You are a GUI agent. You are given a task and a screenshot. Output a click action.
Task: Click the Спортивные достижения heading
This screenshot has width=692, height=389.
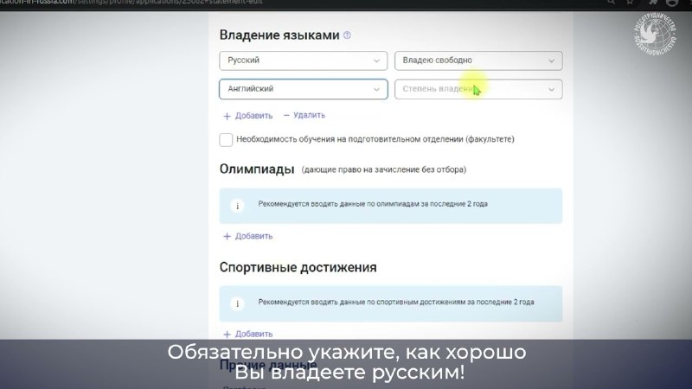click(x=298, y=268)
